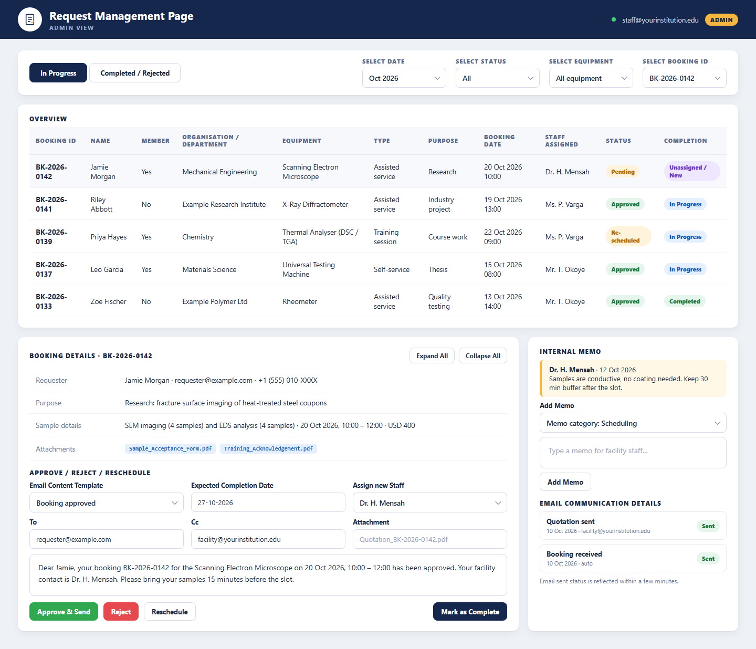Screen dimensions: 756x649
Task: Switch to the Completed / Rejected tab
Action: pyautogui.click(x=135, y=73)
